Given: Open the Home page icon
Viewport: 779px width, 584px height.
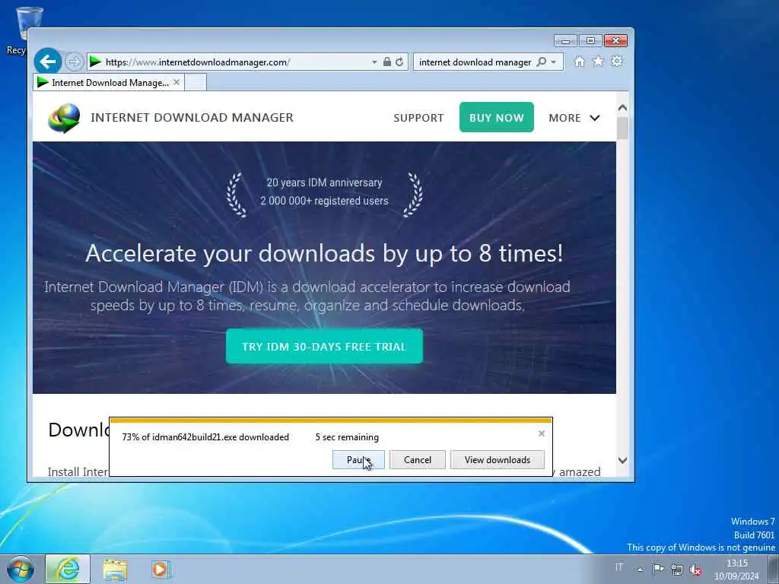Looking at the screenshot, I should (x=579, y=62).
